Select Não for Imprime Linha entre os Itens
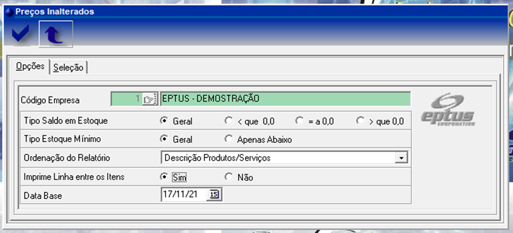Image resolution: width=513 pixels, height=233 pixels. (229, 177)
